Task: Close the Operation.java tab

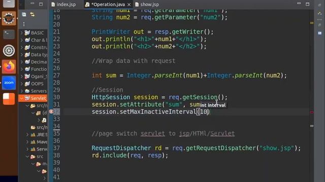Action: point(129,5)
